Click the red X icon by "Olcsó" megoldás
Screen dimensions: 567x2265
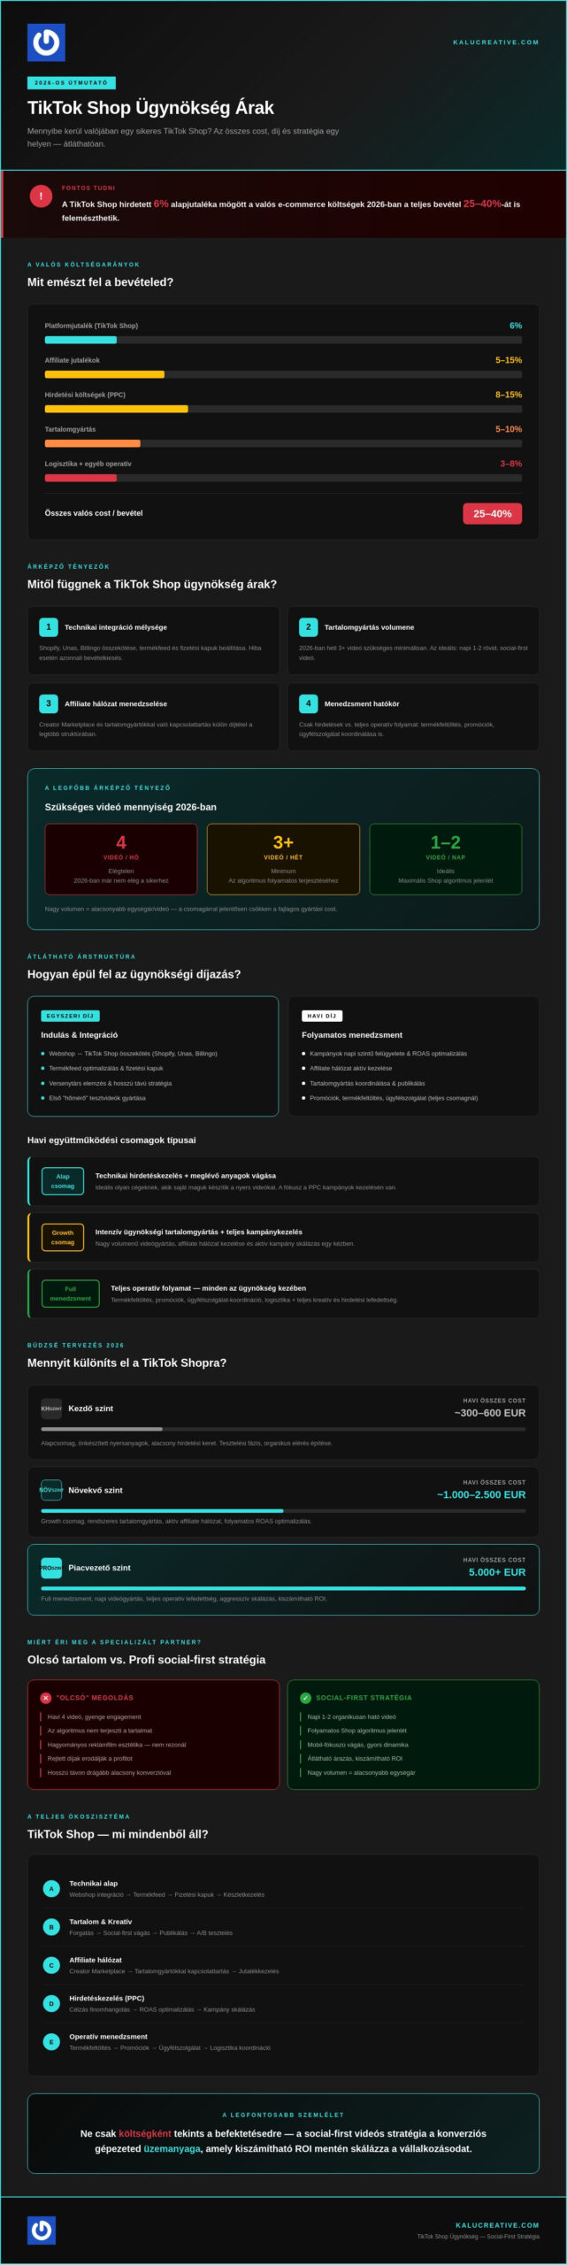click(46, 1697)
